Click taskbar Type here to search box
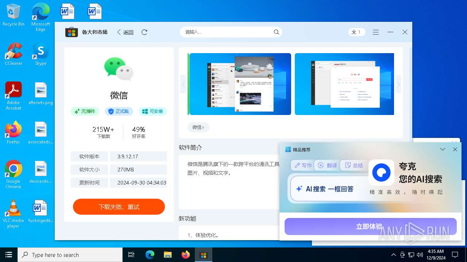The width and height of the screenshot is (467, 262). pyautogui.click(x=70, y=255)
